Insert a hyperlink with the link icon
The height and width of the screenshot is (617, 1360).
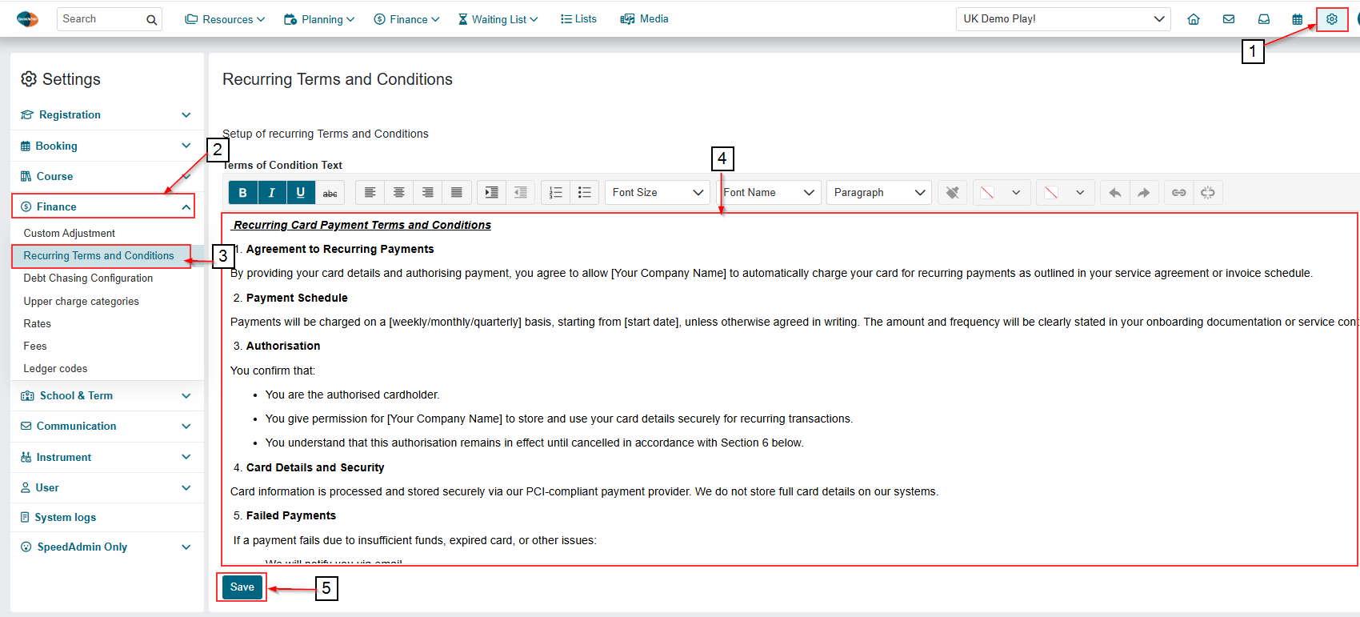tap(1178, 193)
